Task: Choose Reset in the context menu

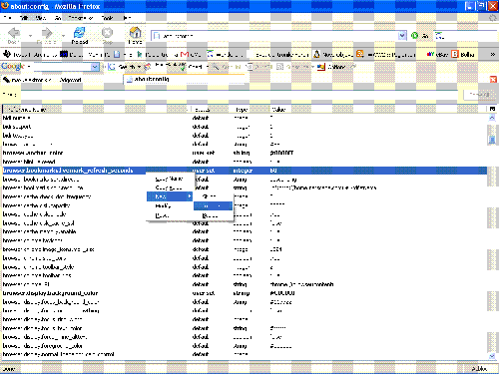Action: pos(169,215)
